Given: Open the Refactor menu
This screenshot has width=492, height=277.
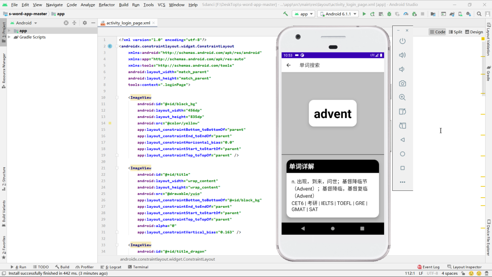Looking at the screenshot, I should [107, 5].
